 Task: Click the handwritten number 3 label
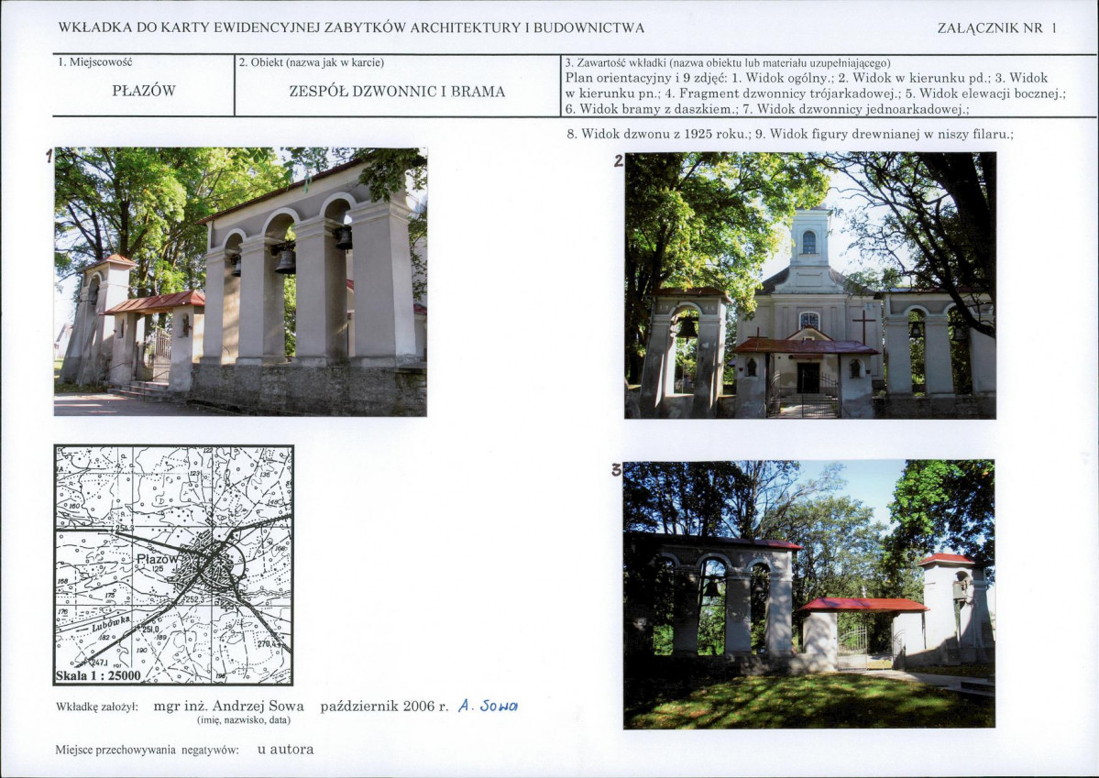[616, 469]
